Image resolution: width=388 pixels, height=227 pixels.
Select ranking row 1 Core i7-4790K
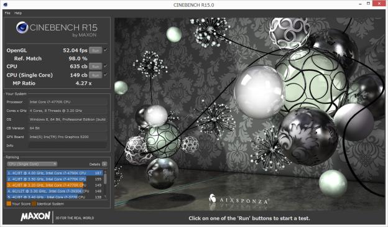55,173
